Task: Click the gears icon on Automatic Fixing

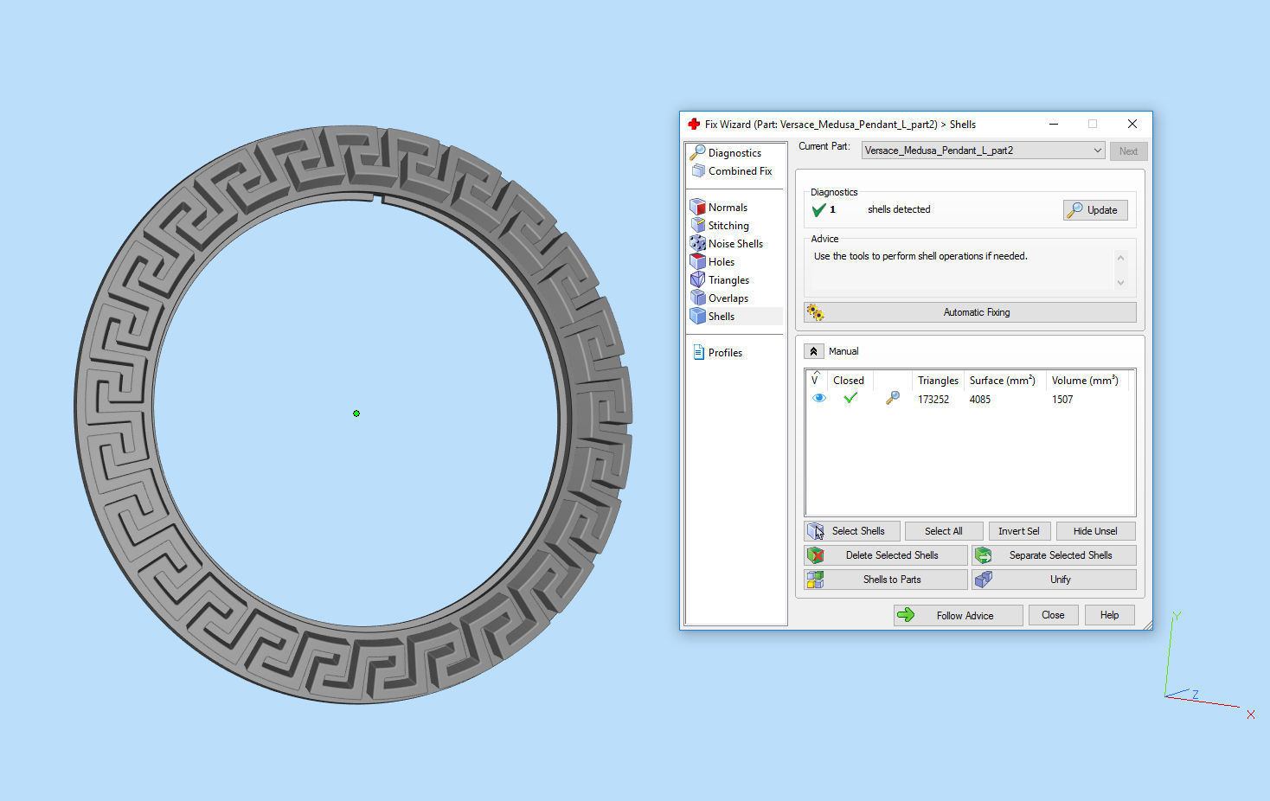Action: tap(815, 312)
